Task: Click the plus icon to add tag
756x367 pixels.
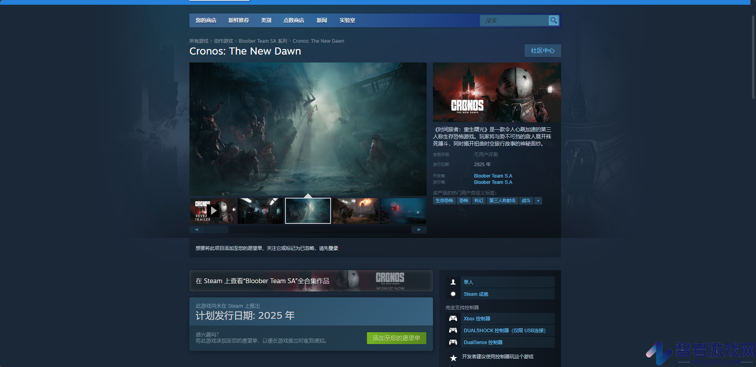Action: [x=538, y=201]
